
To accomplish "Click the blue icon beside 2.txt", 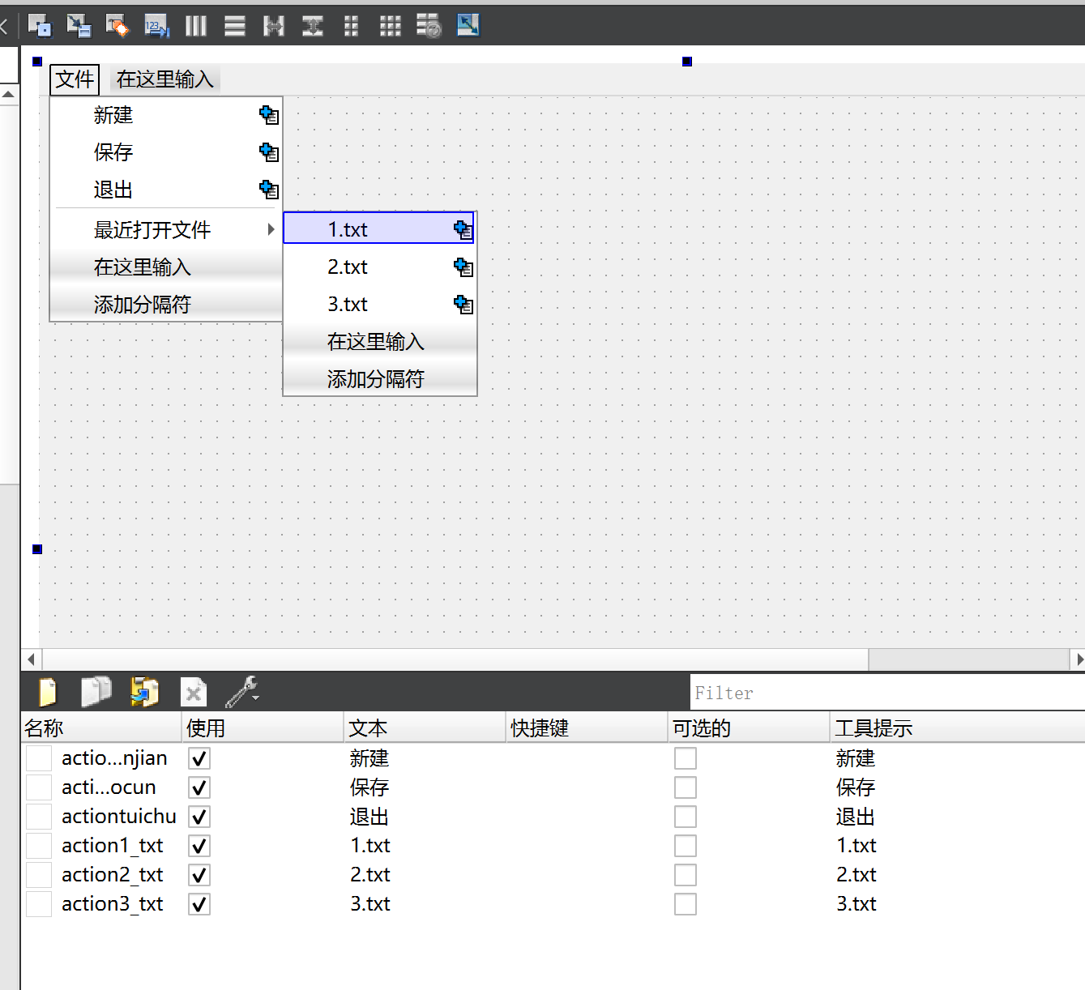I will click(463, 267).
